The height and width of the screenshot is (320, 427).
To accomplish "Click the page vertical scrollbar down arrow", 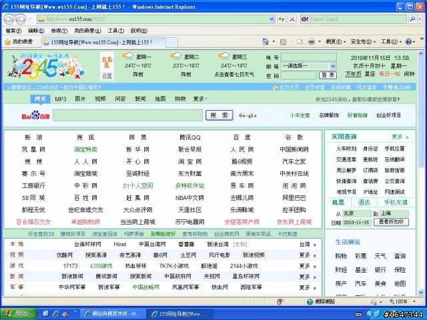I will click(421, 293).
